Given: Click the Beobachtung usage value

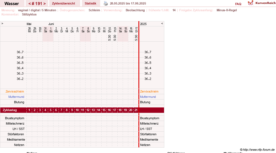Looking at the screenshot, I should 135,10.
